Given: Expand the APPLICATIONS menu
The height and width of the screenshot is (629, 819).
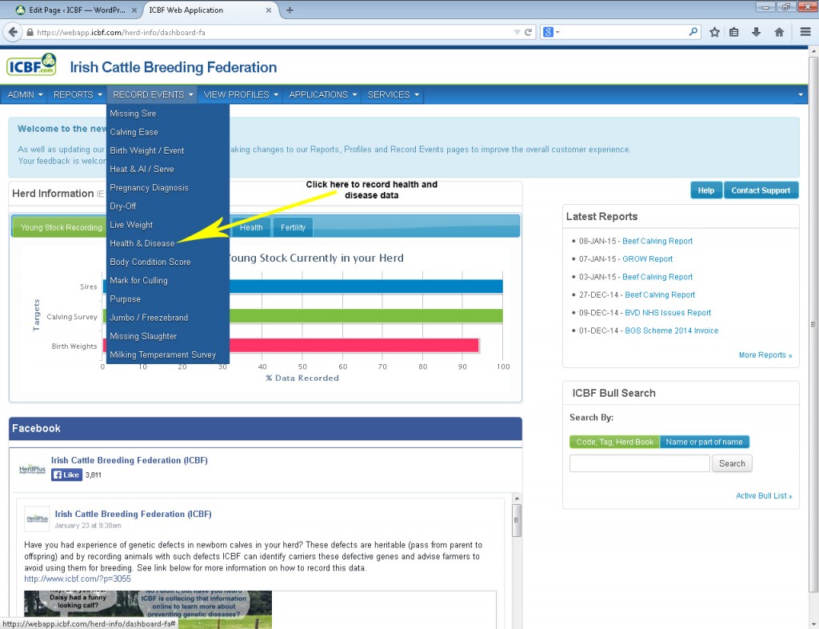Looking at the screenshot, I should pyautogui.click(x=322, y=94).
